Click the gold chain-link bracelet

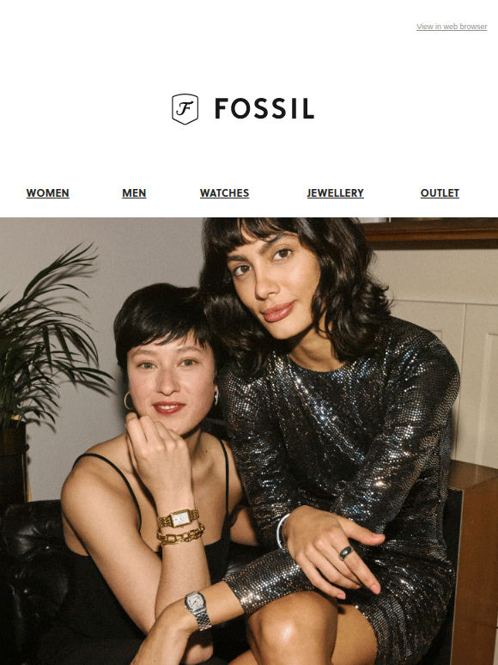[181, 535]
